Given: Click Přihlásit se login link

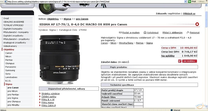Looking at the screenshot, I should tap(189, 14).
